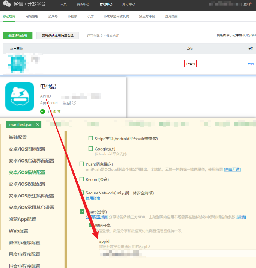Enable the SecureNetwork checkbox
The image size is (256, 268).
[82, 193]
